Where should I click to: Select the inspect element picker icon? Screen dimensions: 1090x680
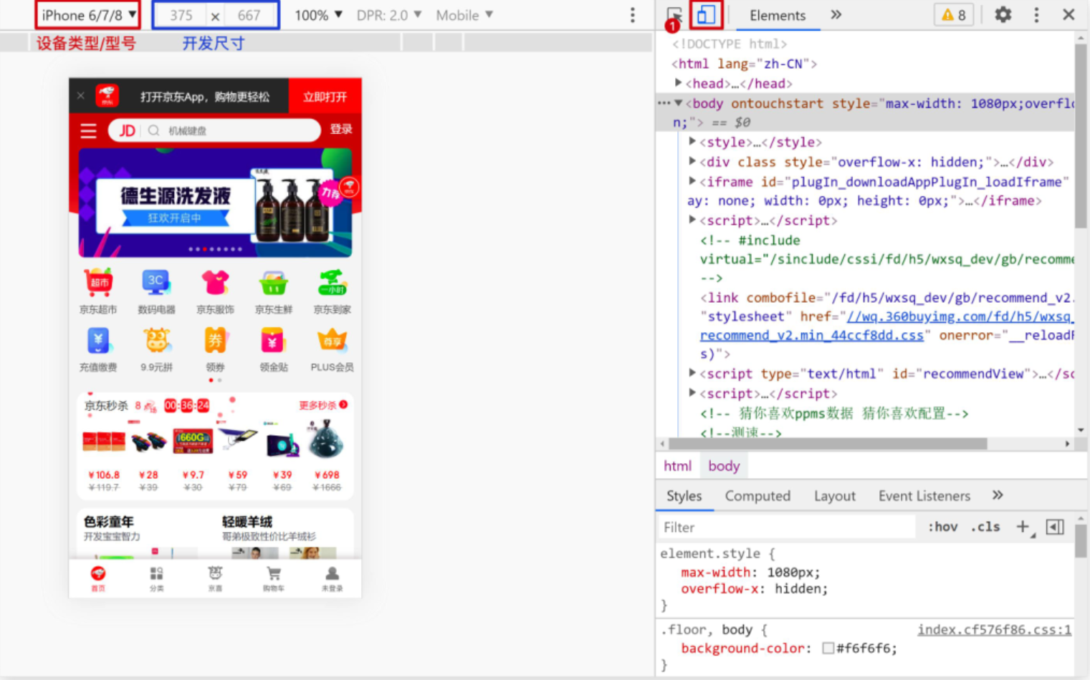click(674, 14)
